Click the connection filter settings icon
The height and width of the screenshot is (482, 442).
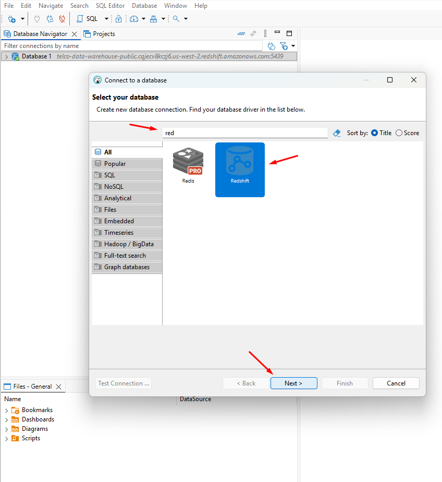click(271, 46)
